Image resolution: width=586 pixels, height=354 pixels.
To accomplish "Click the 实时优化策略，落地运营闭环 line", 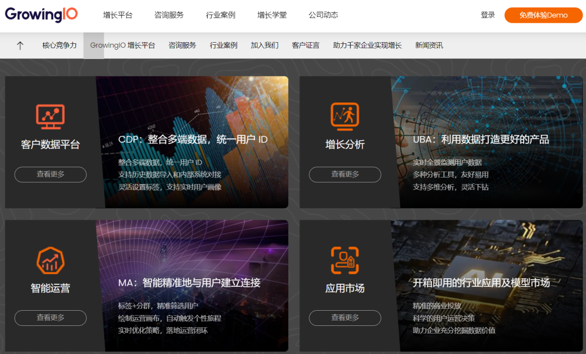I will [x=163, y=331].
